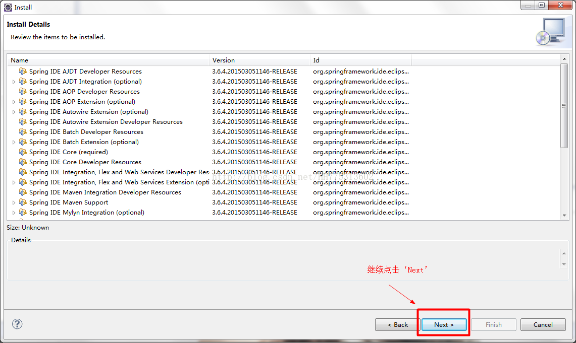Select row Spring IDE Maven Support
576x343 pixels.
[x=284, y=202]
